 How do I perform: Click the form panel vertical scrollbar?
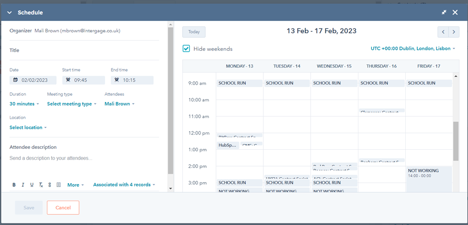pyautogui.click(x=170, y=101)
